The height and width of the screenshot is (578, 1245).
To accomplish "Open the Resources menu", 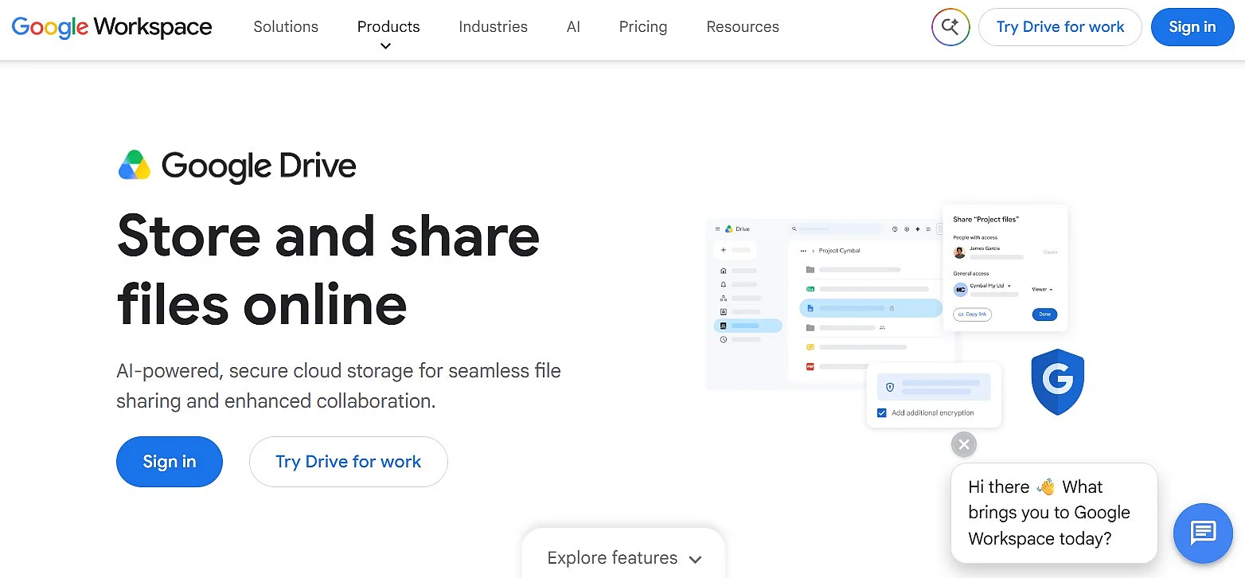I will pos(743,26).
